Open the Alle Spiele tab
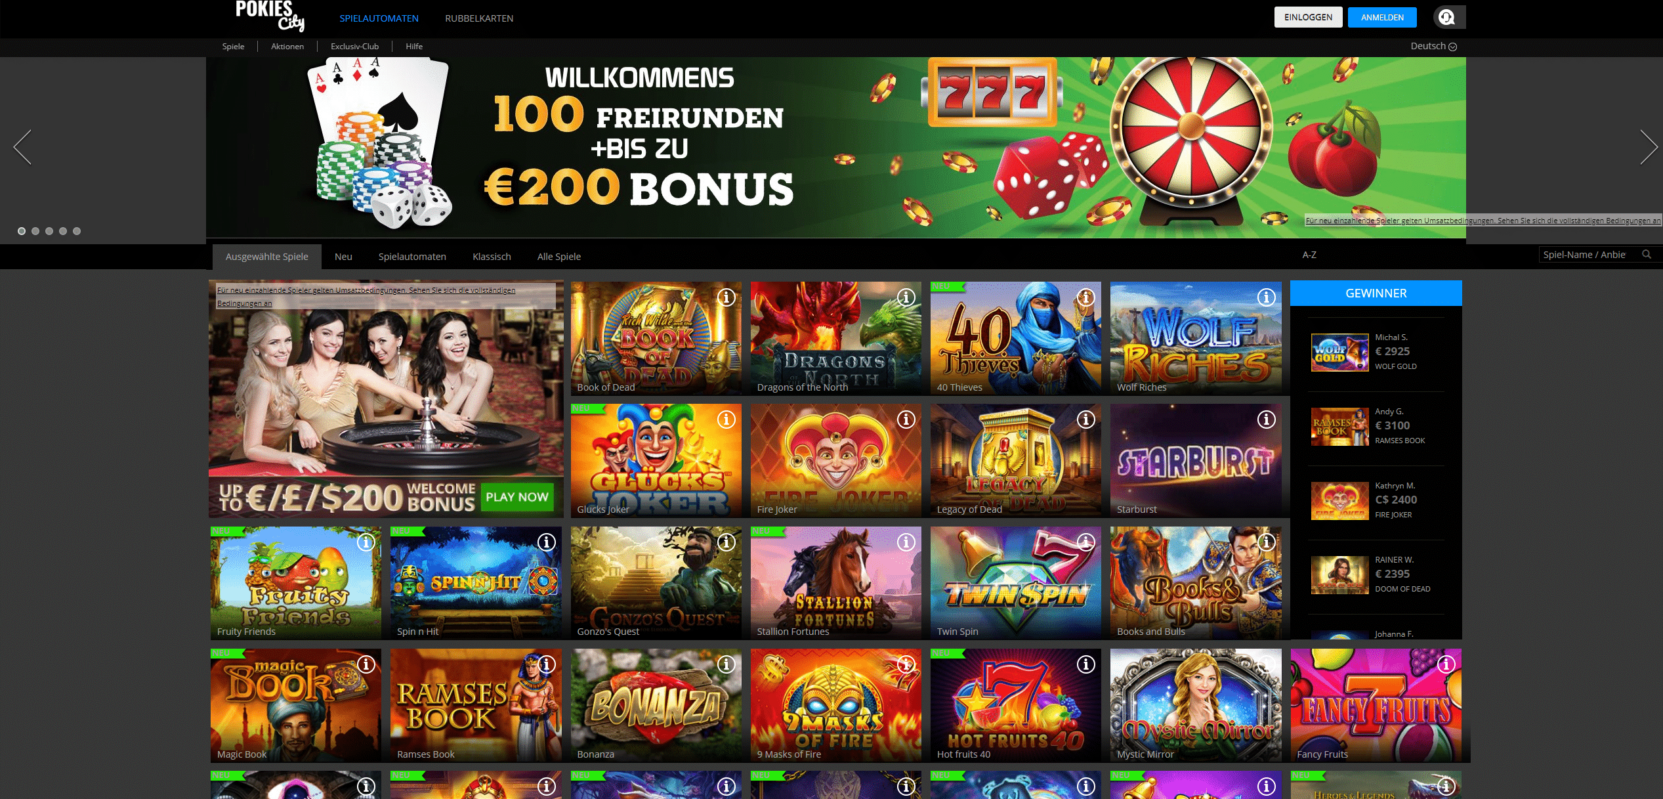Viewport: 1663px width, 799px height. pyautogui.click(x=558, y=257)
